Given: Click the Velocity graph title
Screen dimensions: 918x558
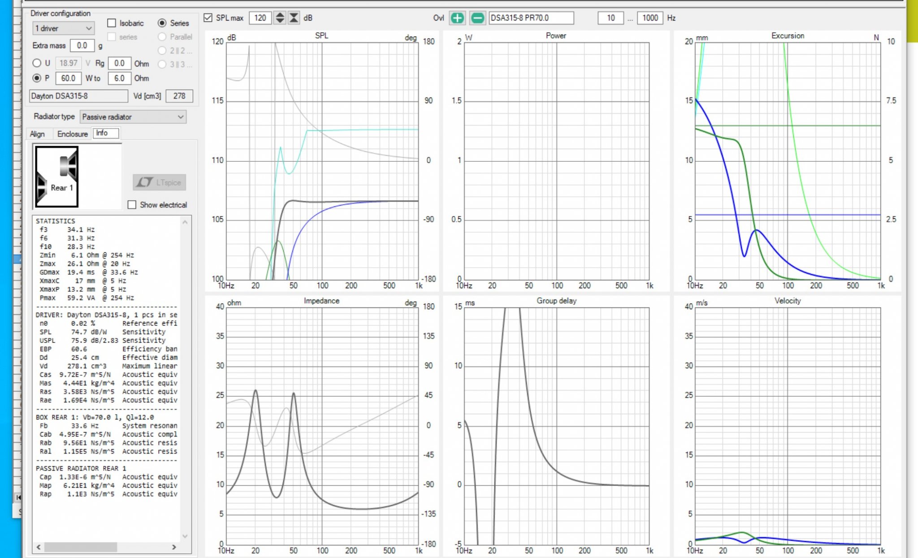Looking at the screenshot, I should click(x=788, y=301).
